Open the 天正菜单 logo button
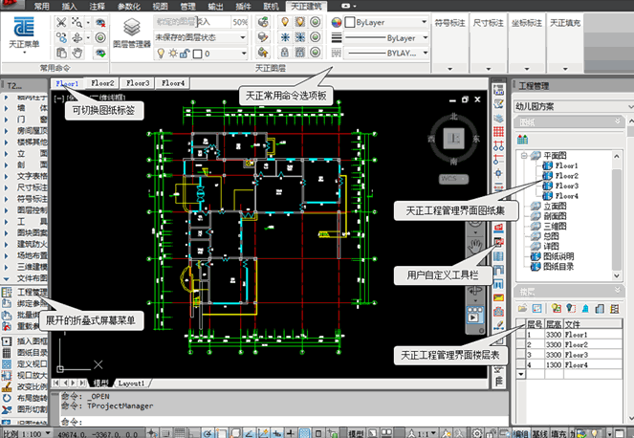Screen dimensions: 634x438 (x=24, y=34)
